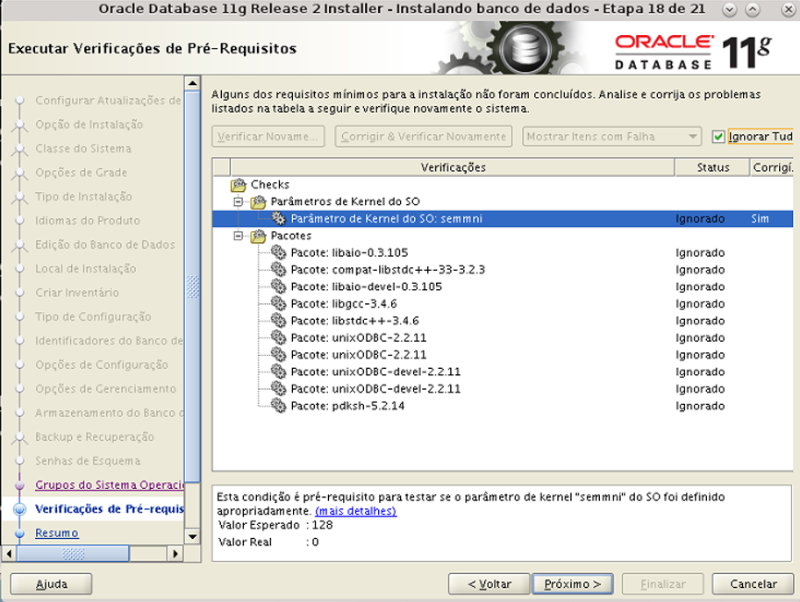Go back with the Voltar button
Viewport: 800px width, 602px height.
(489, 584)
